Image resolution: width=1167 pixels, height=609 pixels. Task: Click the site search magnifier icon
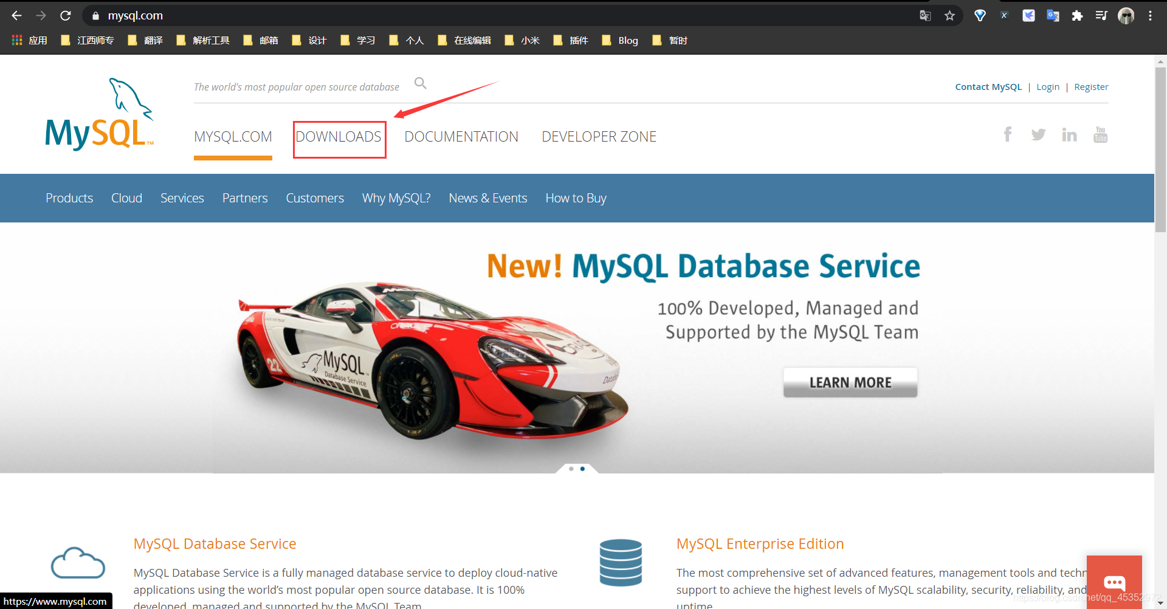(x=421, y=83)
